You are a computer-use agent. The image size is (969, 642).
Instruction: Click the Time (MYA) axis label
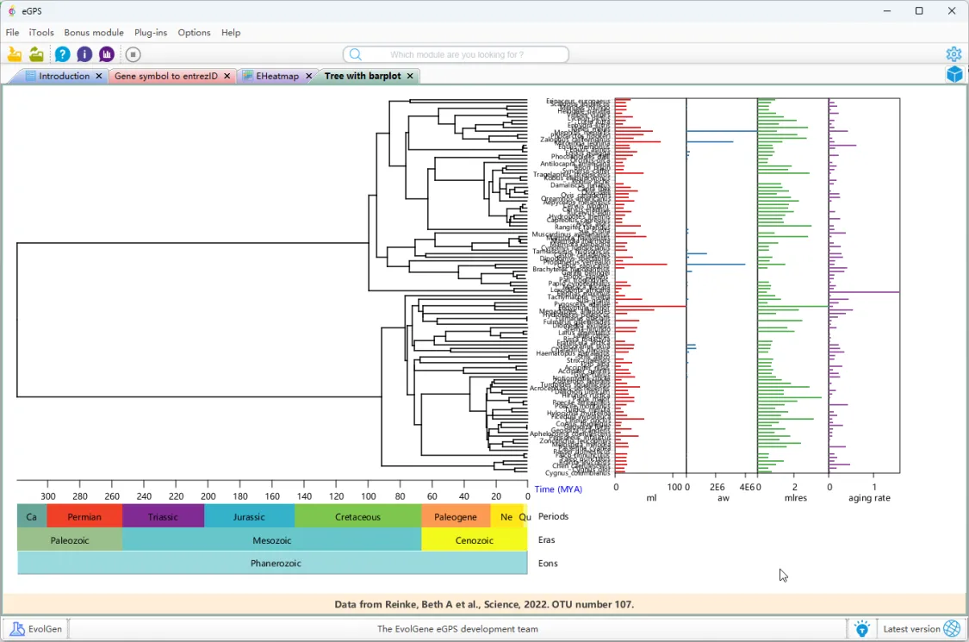coord(558,489)
